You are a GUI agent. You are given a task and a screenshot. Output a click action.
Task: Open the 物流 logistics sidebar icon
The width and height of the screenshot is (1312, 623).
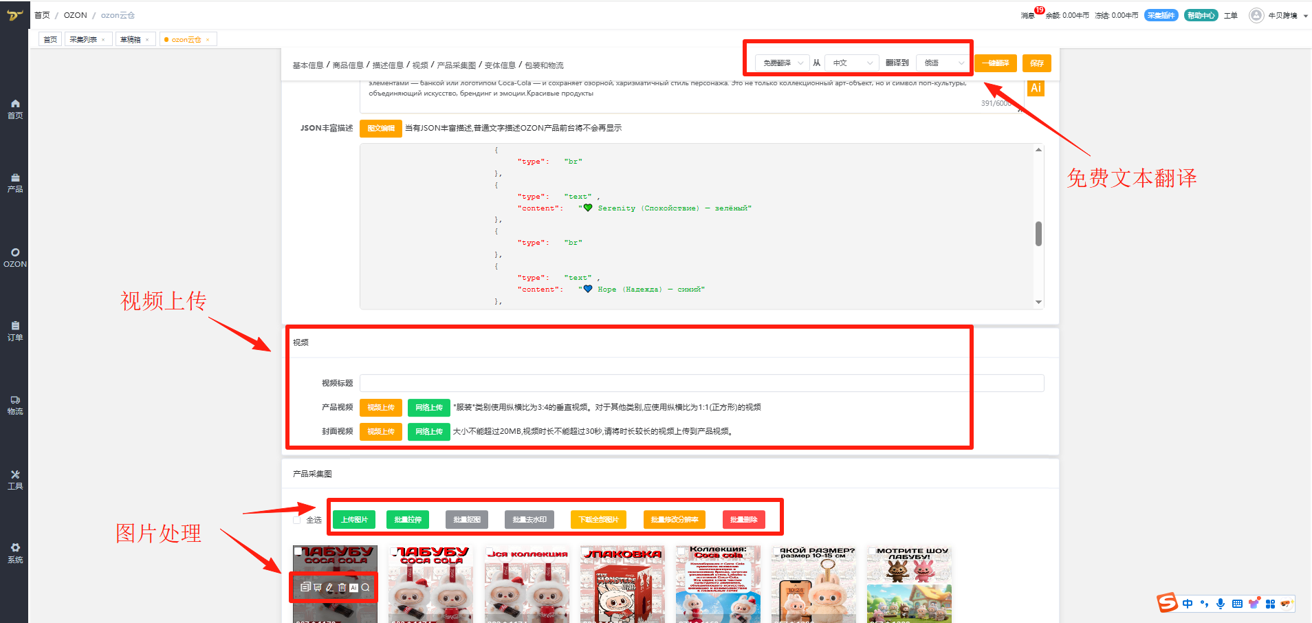point(15,405)
